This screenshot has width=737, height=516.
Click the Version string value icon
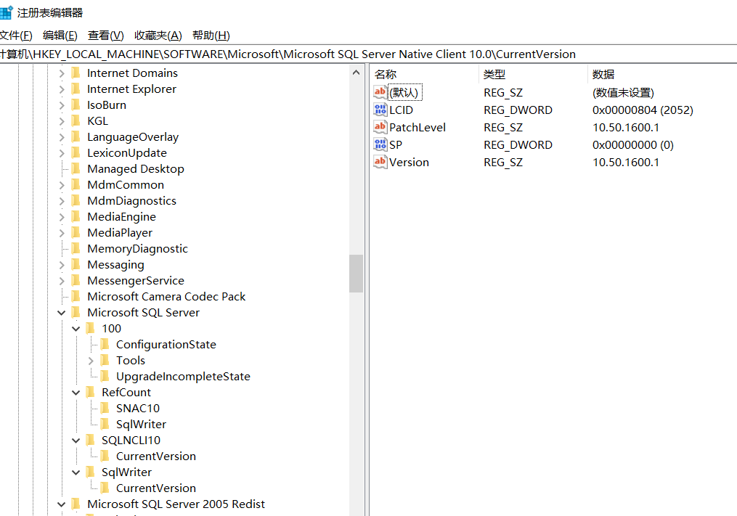380,162
